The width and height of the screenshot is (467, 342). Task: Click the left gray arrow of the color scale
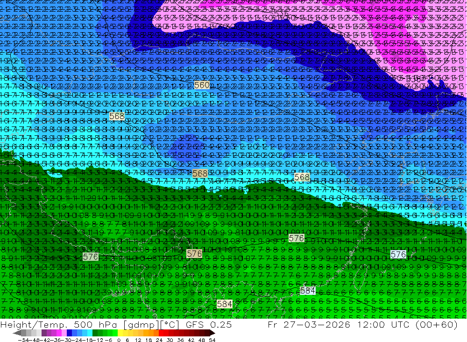coord(17,333)
